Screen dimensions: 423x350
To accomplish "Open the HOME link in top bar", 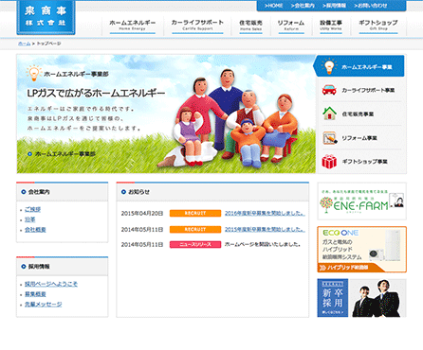I will (273, 6).
